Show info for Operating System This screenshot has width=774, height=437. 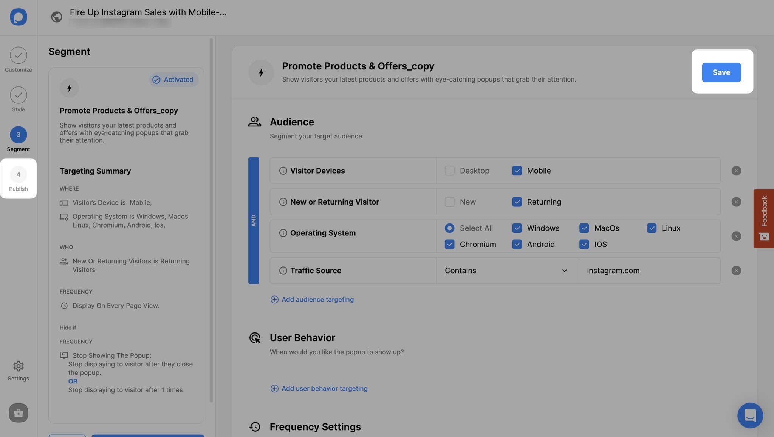(x=283, y=233)
